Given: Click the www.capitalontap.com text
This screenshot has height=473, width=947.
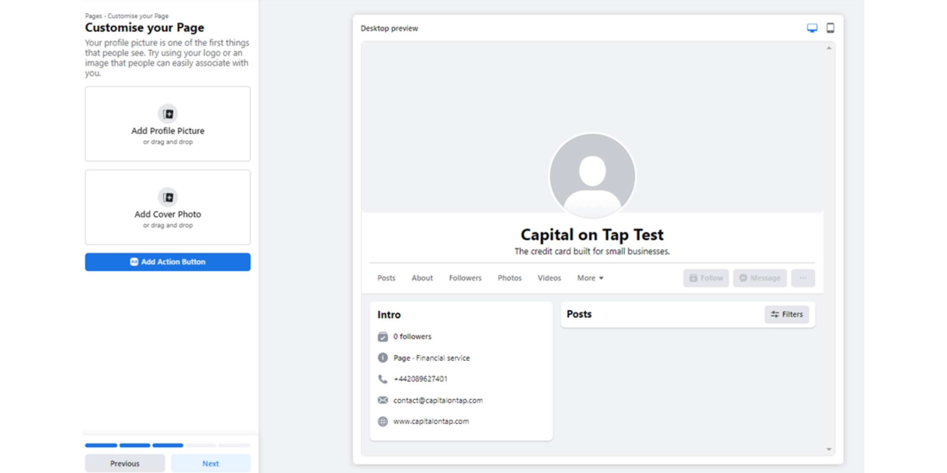Looking at the screenshot, I should click(431, 421).
